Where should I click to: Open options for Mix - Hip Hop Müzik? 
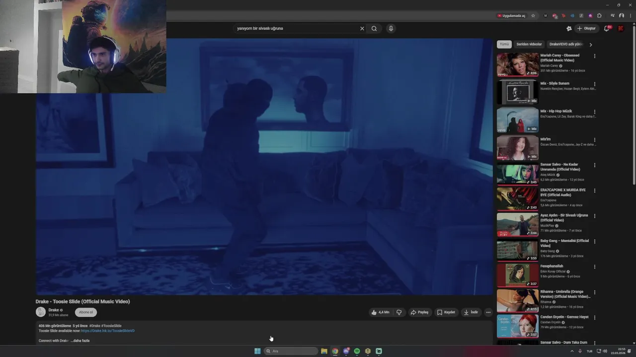(594, 112)
